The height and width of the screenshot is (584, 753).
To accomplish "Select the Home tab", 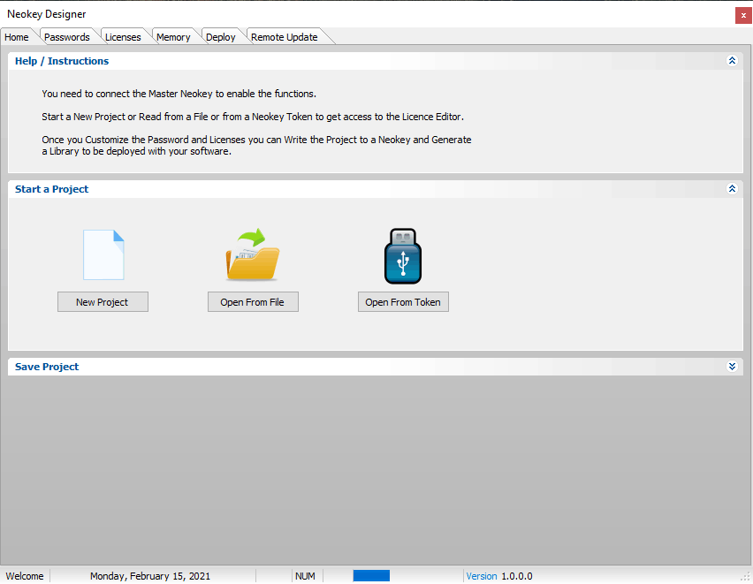I will point(17,37).
